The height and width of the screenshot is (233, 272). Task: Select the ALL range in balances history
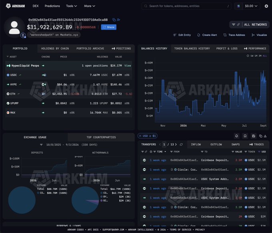click(x=265, y=56)
